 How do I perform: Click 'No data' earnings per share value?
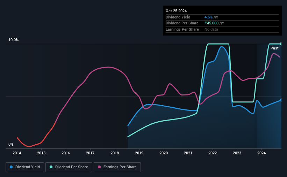(211, 29)
